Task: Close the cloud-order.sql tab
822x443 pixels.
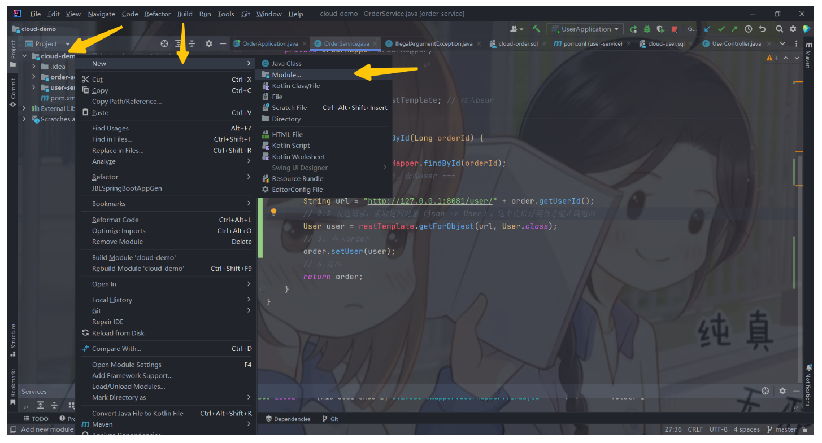Action: pyautogui.click(x=545, y=43)
